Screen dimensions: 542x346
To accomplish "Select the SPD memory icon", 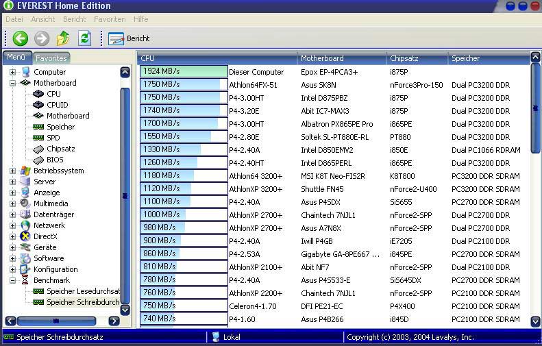I will (38, 138).
